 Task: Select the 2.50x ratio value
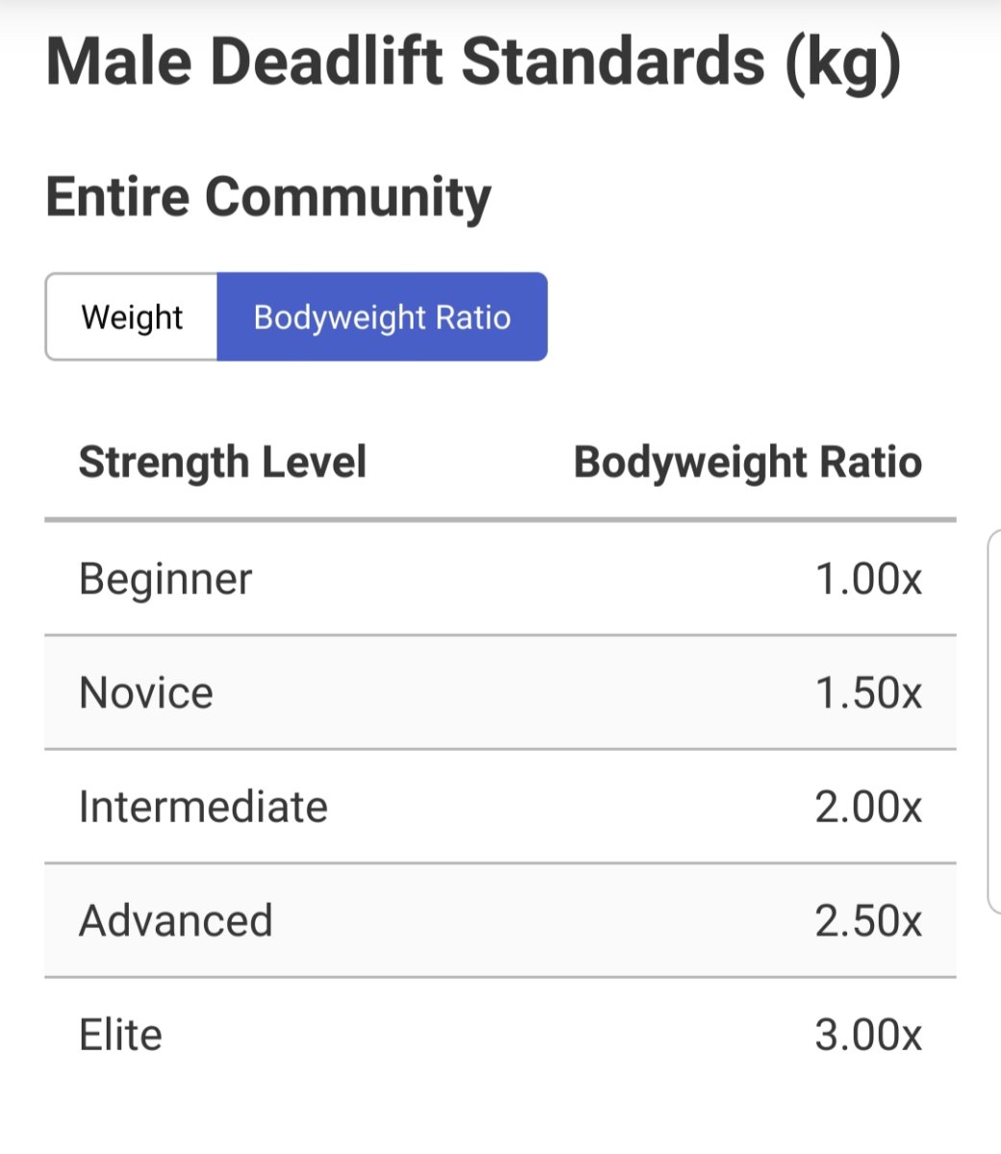pyautogui.click(x=867, y=920)
